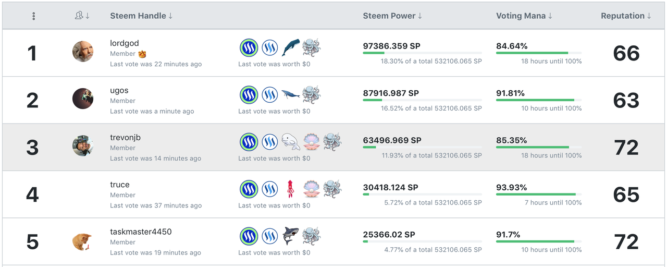The height and width of the screenshot is (267, 667).
Task: Click 'Last vote was a minute ago' text
Action: click(152, 111)
